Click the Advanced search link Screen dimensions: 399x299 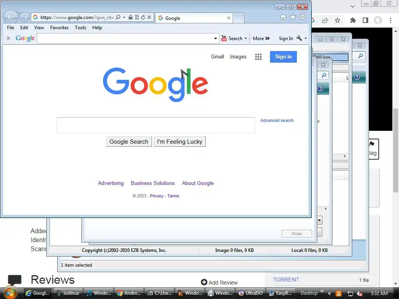277,121
